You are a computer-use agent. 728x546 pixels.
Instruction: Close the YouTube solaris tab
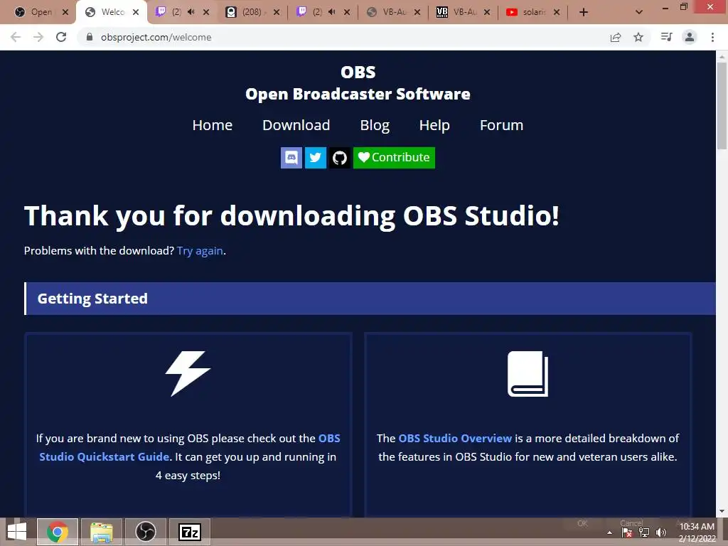tap(557, 12)
